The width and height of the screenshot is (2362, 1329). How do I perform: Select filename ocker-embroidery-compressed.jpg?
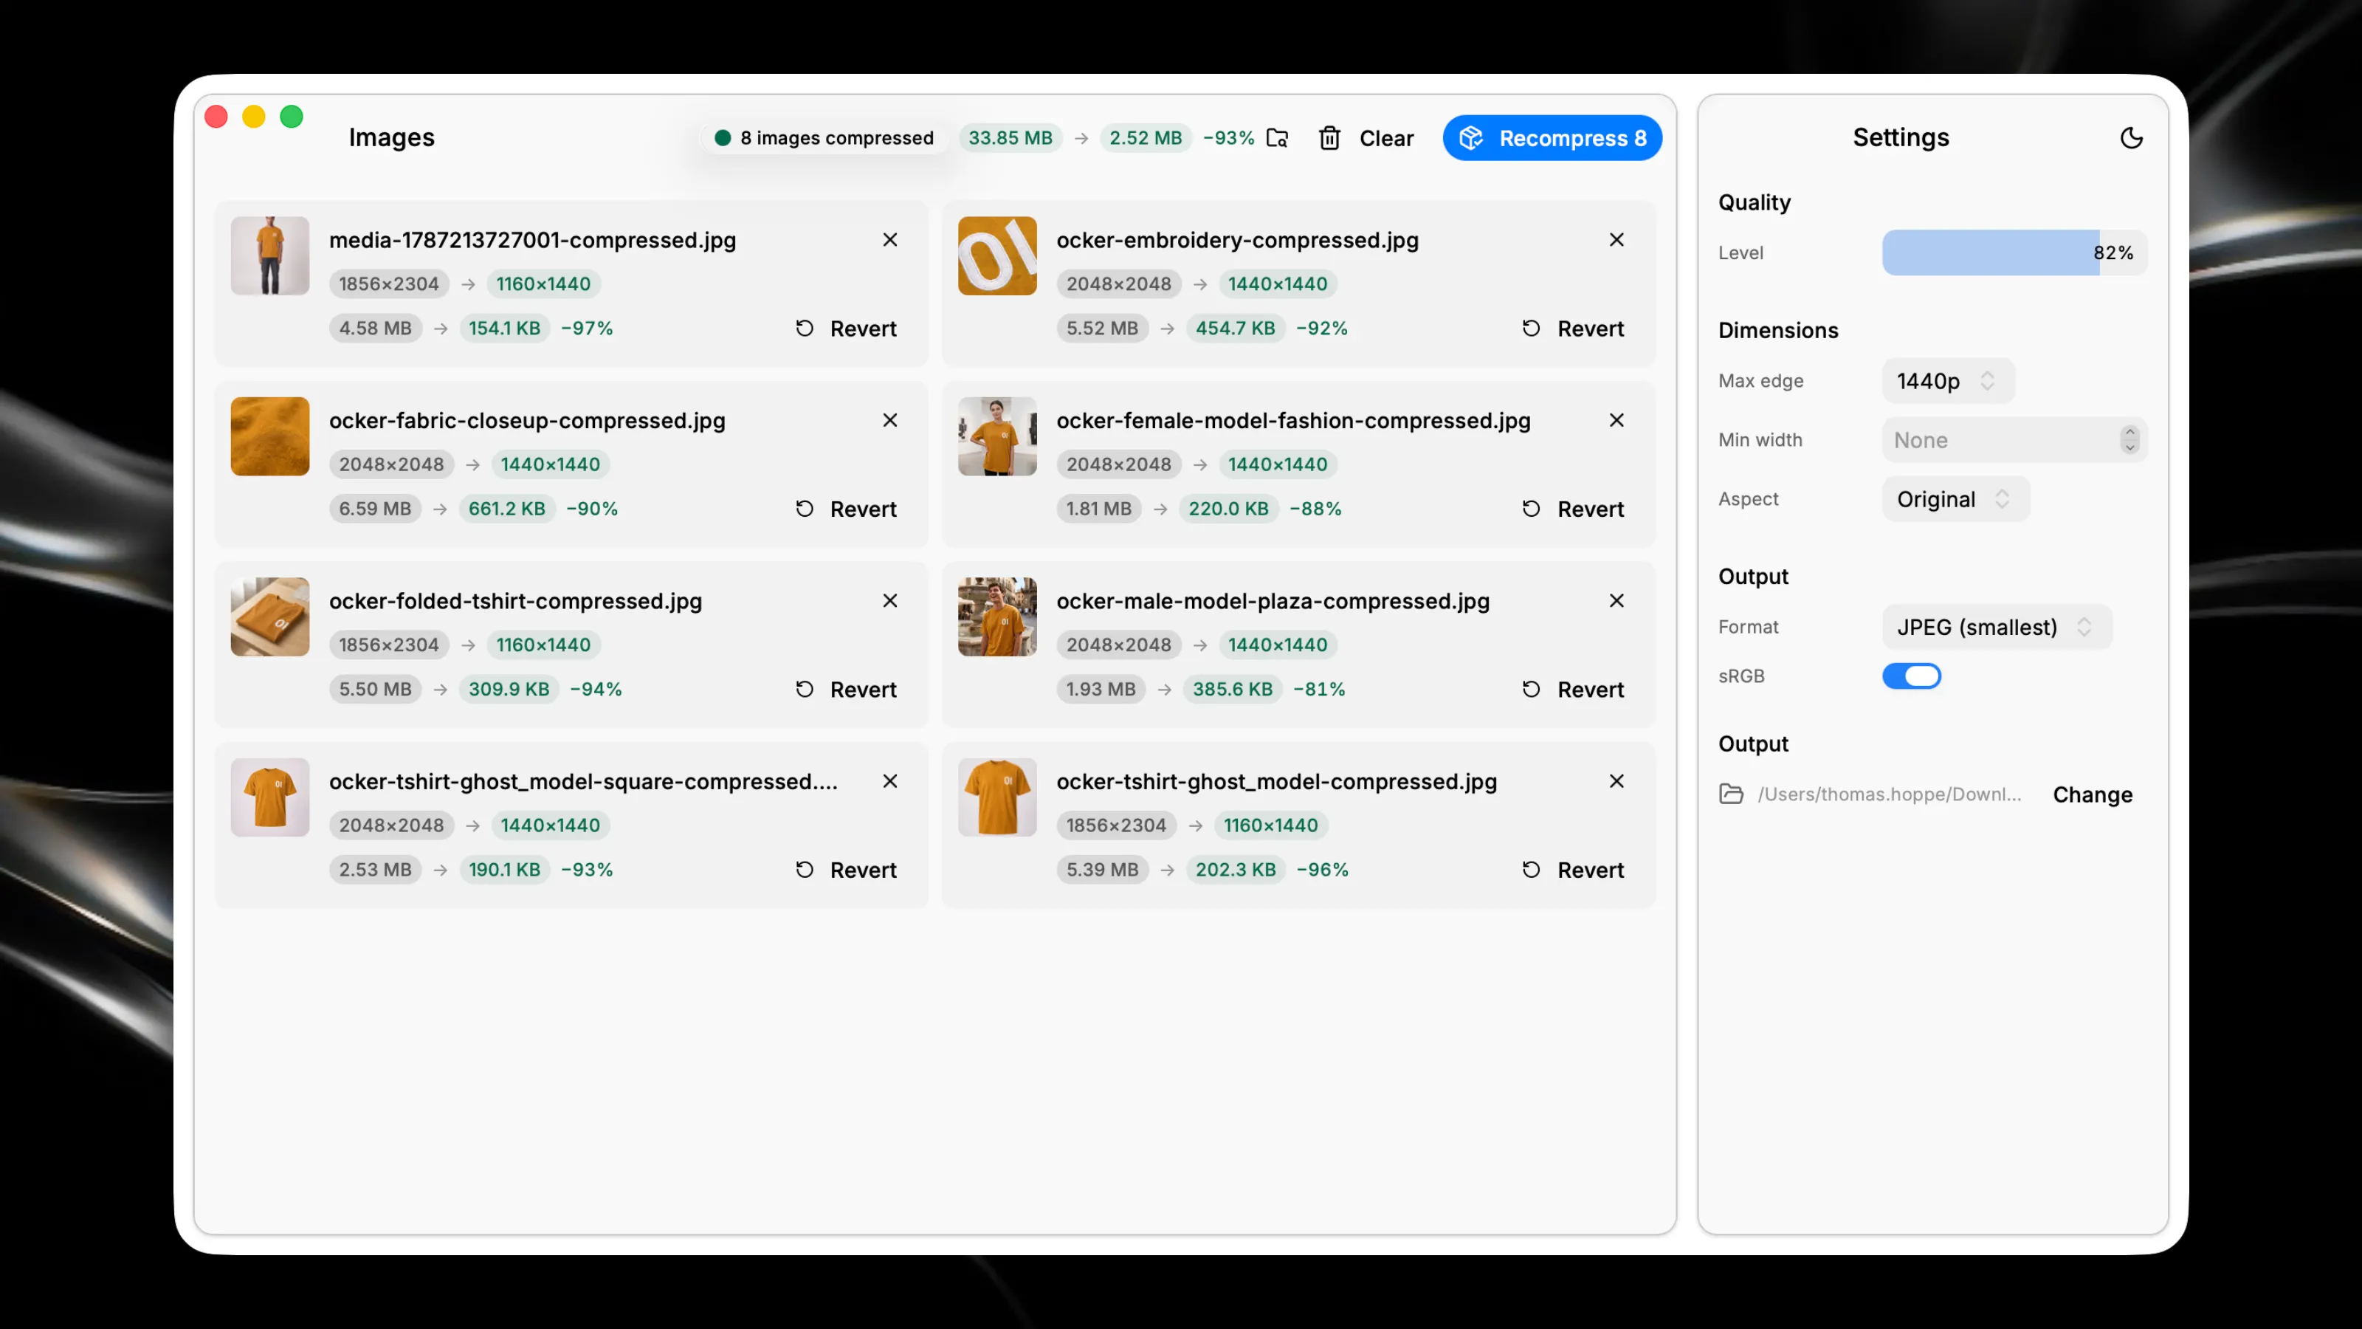tap(1237, 240)
